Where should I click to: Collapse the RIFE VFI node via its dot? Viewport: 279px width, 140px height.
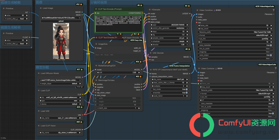[x=151, y=70]
